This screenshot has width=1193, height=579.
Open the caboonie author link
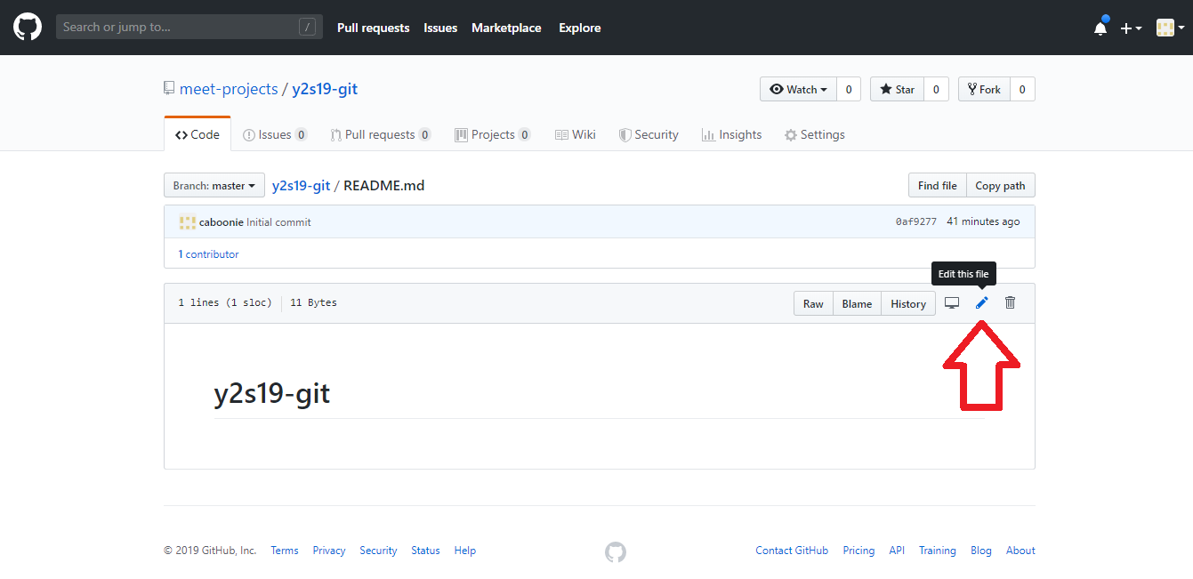(222, 222)
